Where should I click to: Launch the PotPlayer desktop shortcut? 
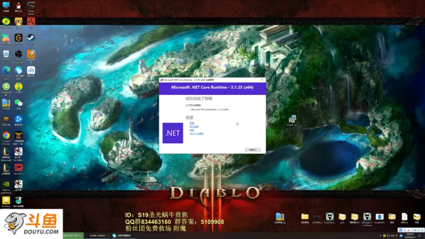point(6,202)
